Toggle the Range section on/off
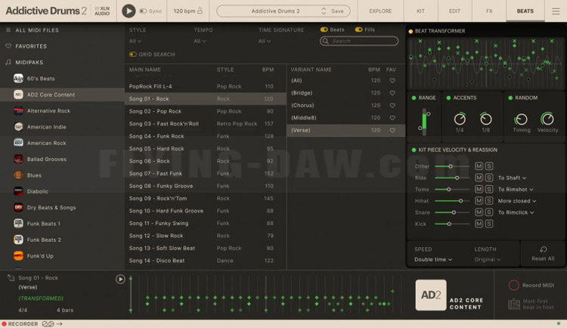This screenshot has height=328, width=567. (414, 98)
